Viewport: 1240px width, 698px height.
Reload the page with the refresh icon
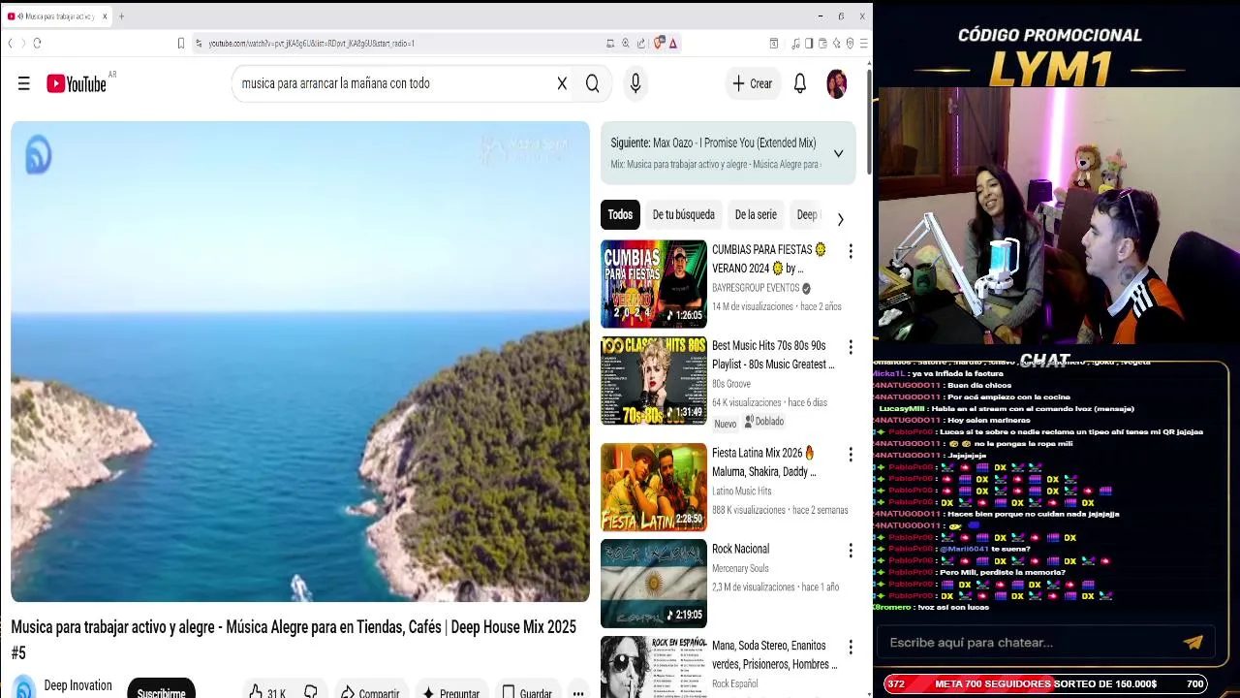[37, 43]
